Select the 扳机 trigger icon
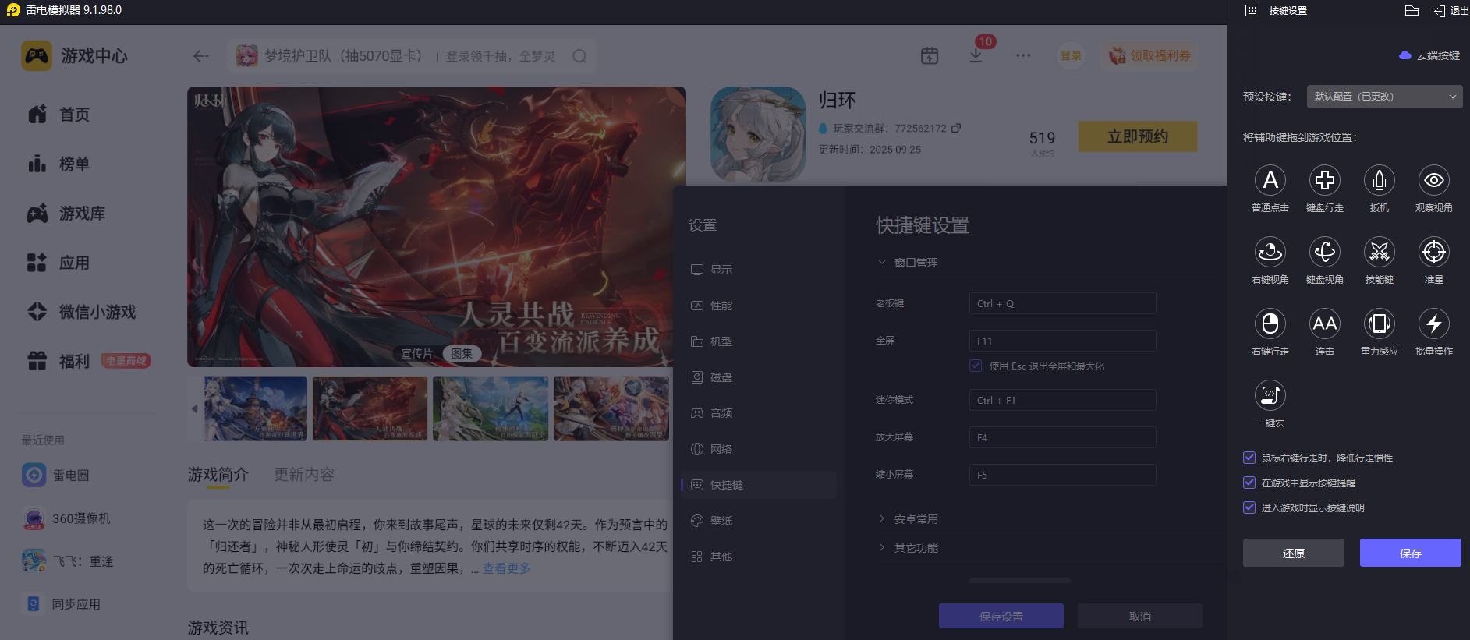Screen dimensions: 1470x640 coord(1379,180)
